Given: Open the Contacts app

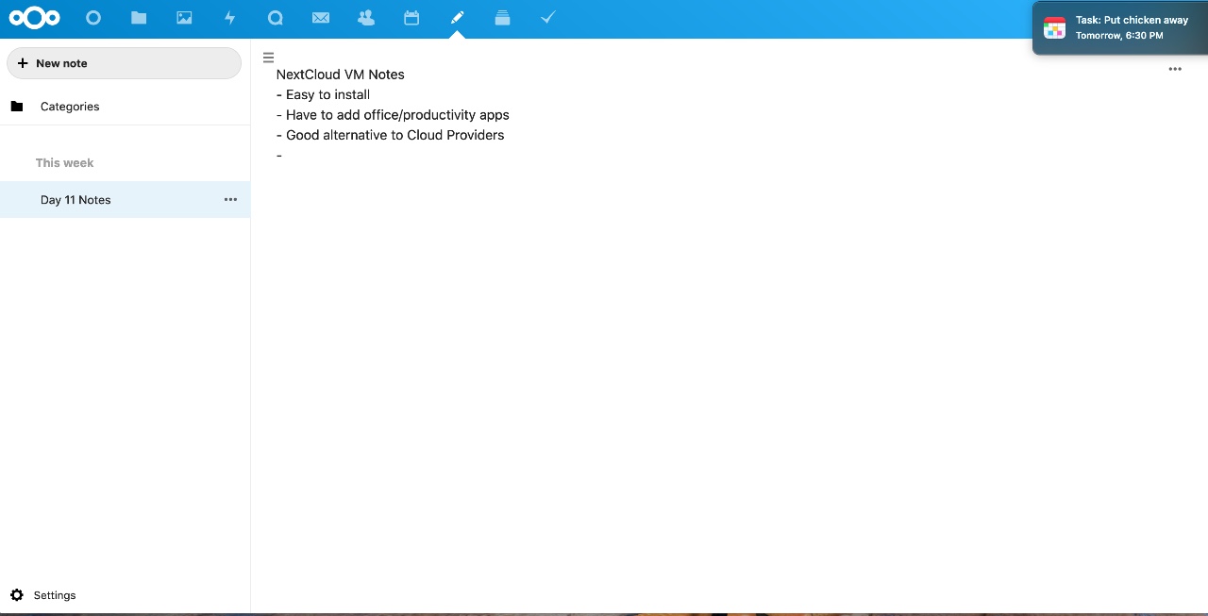Looking at the screenshot, I should [365, 17].
